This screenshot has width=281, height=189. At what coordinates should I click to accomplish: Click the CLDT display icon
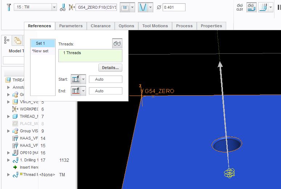click(x=240, y=7)
